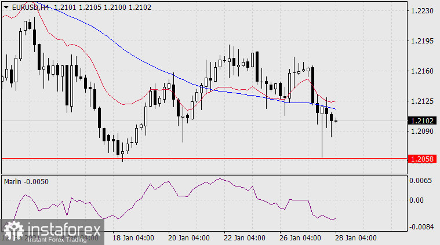This screenshot has width=440, height=245.
Task: Click the current price label 1.2102
Action: [x=423, y=121]
